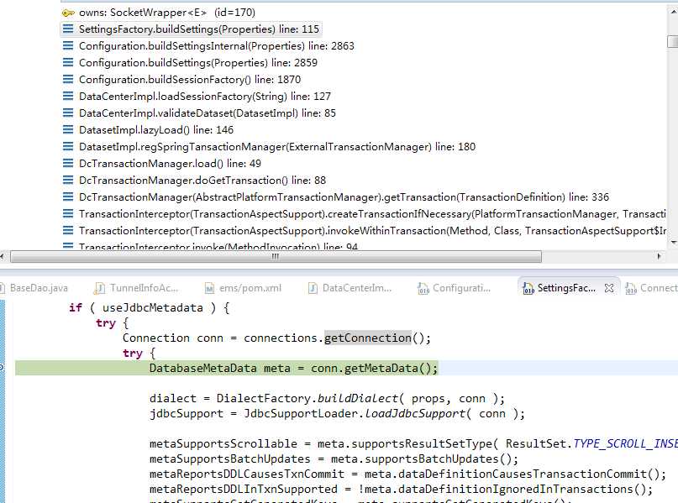Click the class file icon on Configurati... tab
Image resolution: width=678 pixels, height=503 pixels.
[x=423, y=288]
